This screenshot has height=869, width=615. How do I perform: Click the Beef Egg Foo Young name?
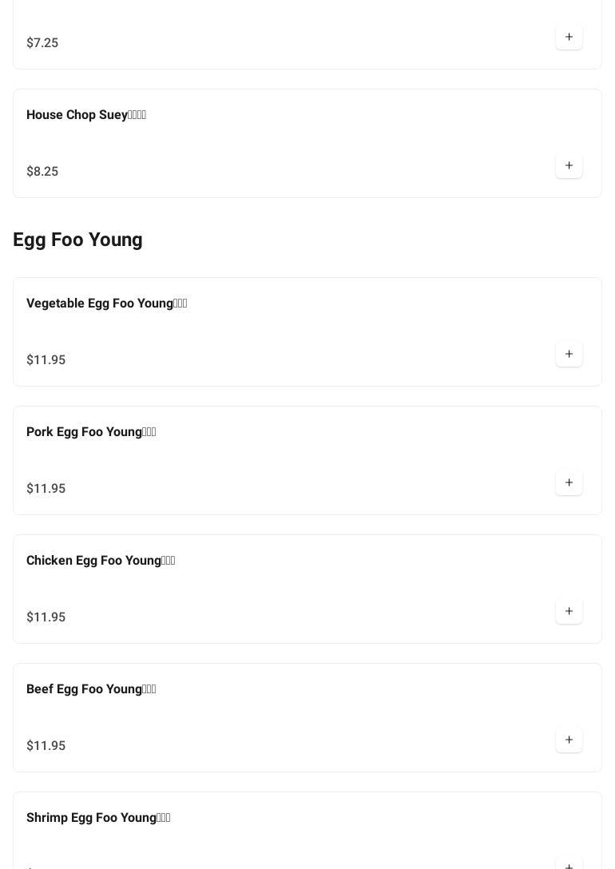tap(91, 689)
